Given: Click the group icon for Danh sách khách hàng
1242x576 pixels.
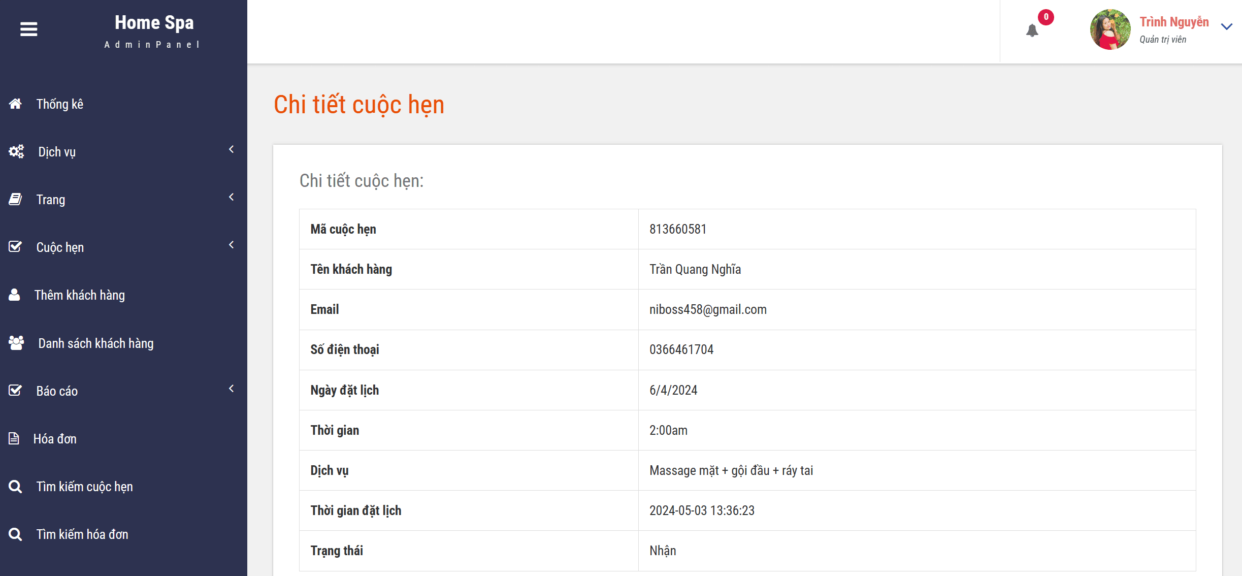Looking at the screenshot, I should tap(16, 343).
